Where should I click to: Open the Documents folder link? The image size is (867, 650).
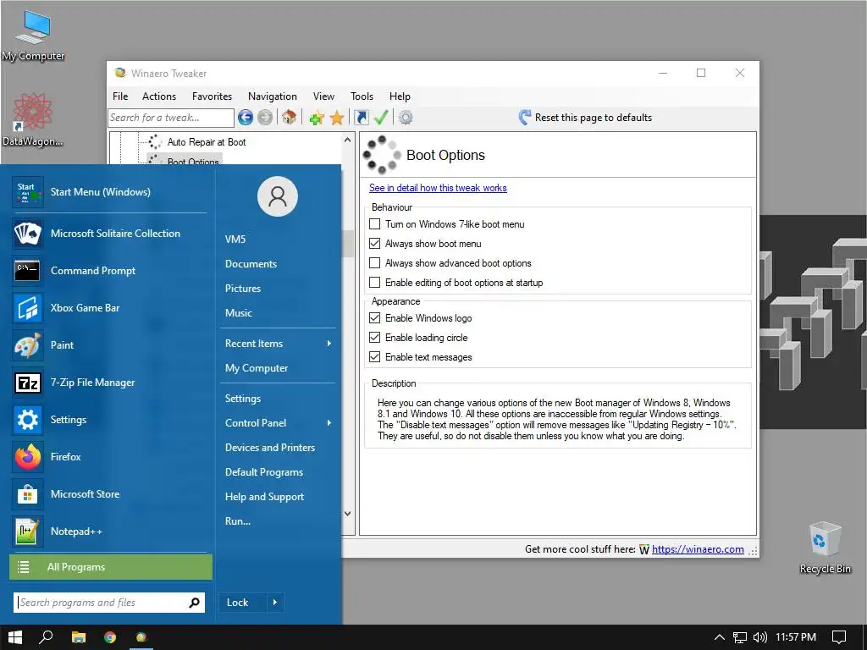click(x=251, y=264)
